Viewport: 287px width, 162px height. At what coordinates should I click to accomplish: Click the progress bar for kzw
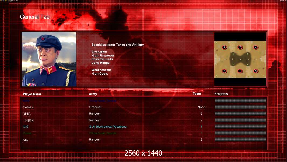[x=240, y=139]
